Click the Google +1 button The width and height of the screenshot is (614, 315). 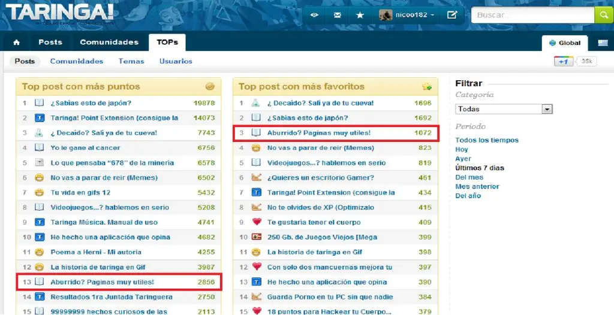[x=564, y=62]
